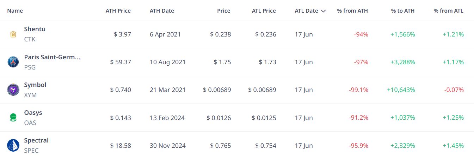Click the Paris Saint-Germain token logo
This screenshot has height=159, width=474.
pyautogui.click(x=13, y=62)
